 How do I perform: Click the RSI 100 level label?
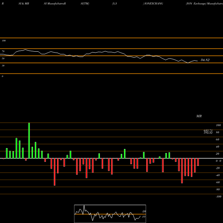[4, 41]
